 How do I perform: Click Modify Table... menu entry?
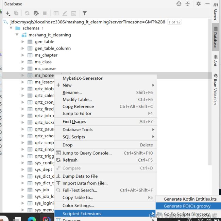(x=77, y=99)
